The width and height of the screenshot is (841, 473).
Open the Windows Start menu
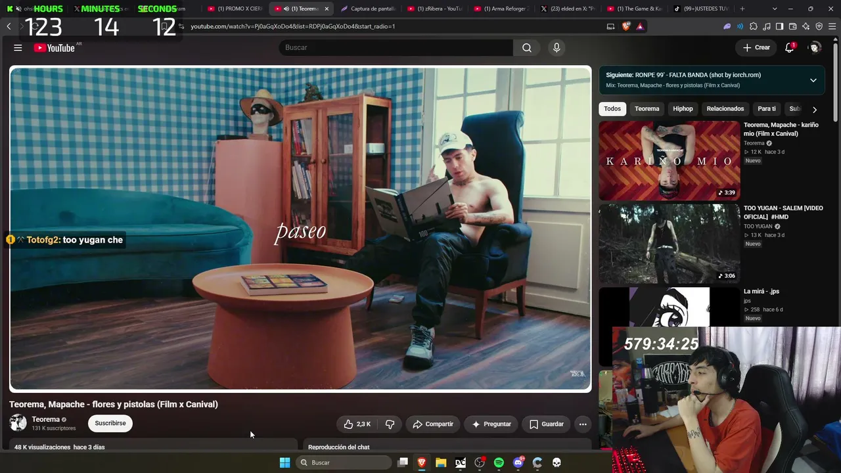(284, 462)
